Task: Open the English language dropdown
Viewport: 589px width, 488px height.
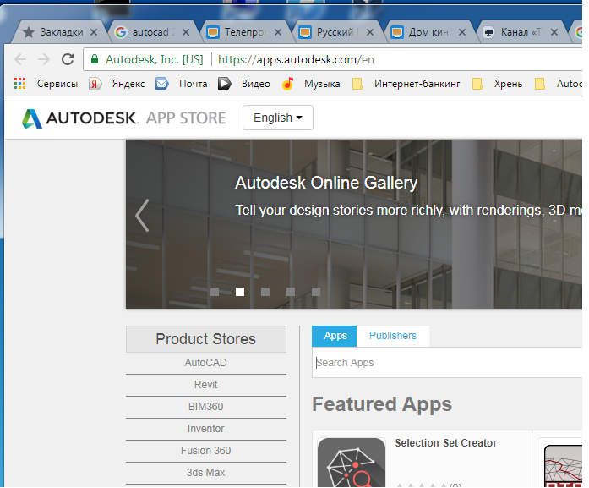Action: click(278, 118)
